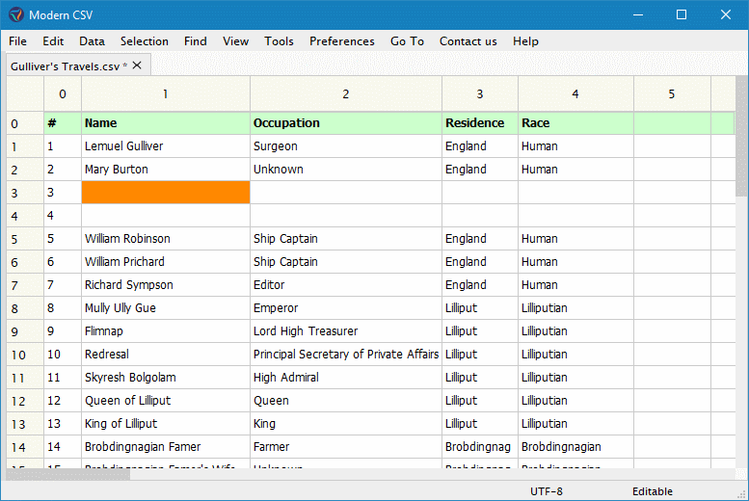Click the horizontal scrollbar thumb
Viewport: 749px width, 501px height.
(67, 474)
